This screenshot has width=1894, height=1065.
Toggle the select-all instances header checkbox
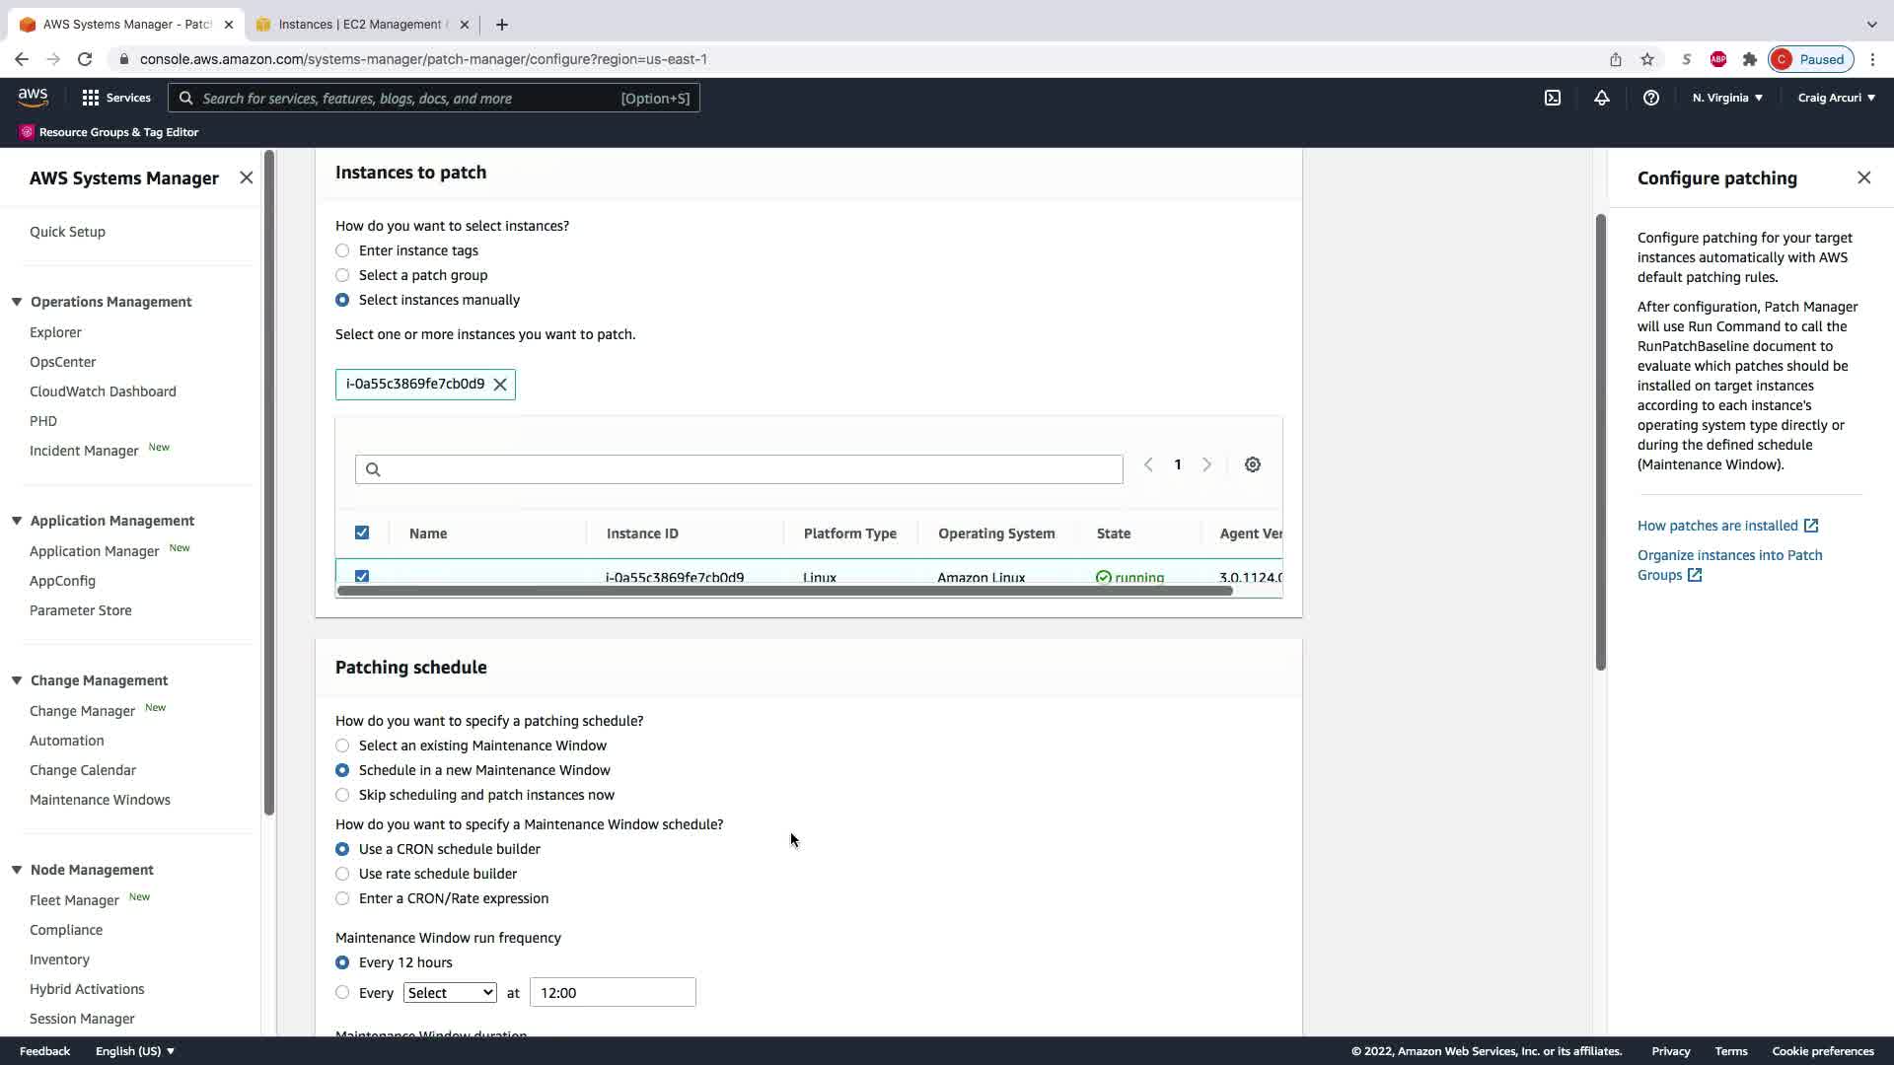pyautogui.click(x=362, y=532)
